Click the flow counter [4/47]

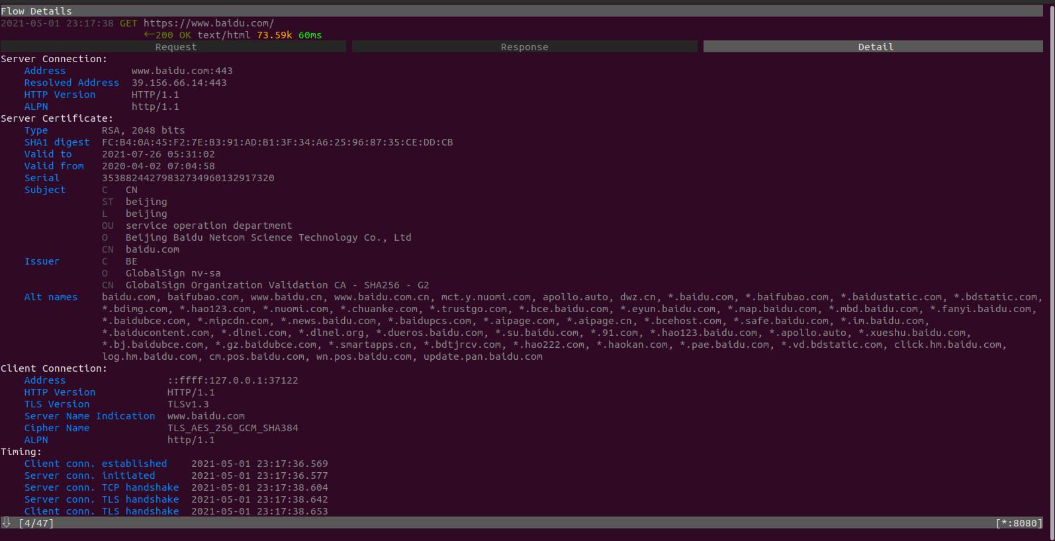(36, 523)
